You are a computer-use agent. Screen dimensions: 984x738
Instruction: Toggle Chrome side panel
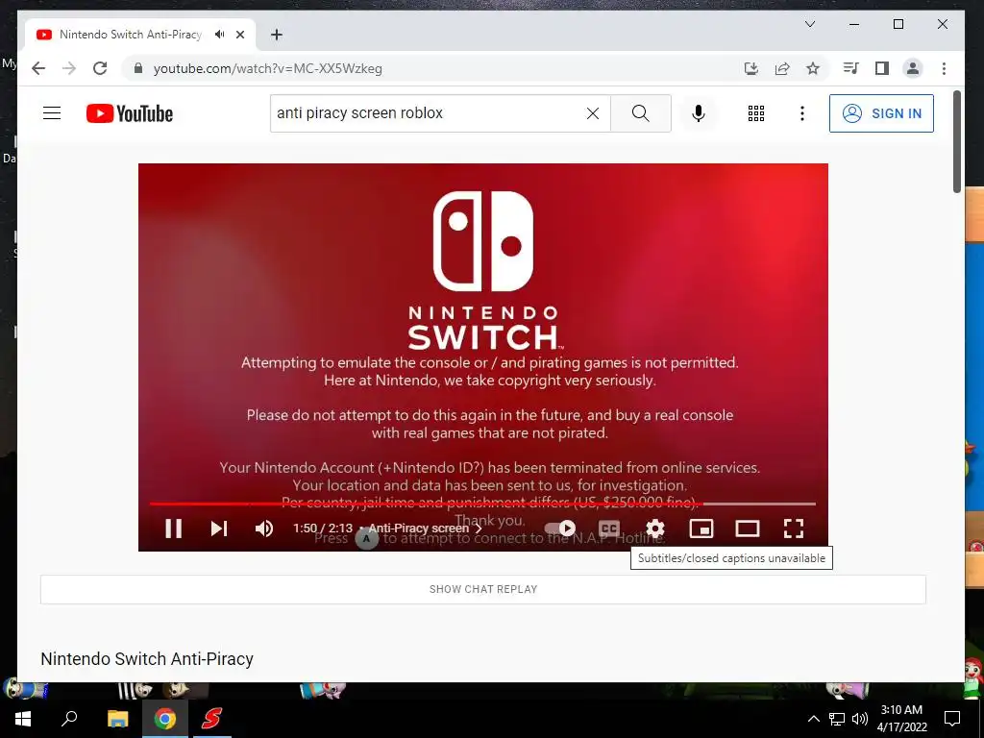(882, 68)
